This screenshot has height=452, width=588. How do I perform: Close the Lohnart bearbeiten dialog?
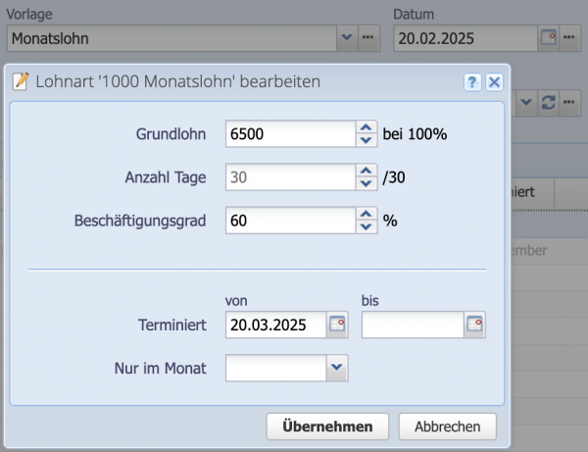click(x=494, y=82)
